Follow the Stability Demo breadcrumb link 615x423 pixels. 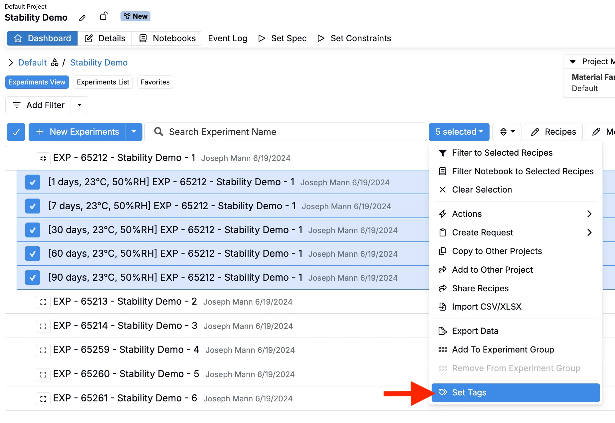(x=99, y=63)
